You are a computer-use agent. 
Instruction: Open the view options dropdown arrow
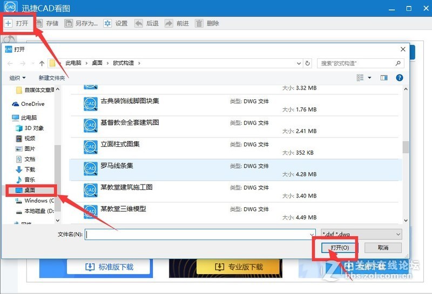[369, 78]
